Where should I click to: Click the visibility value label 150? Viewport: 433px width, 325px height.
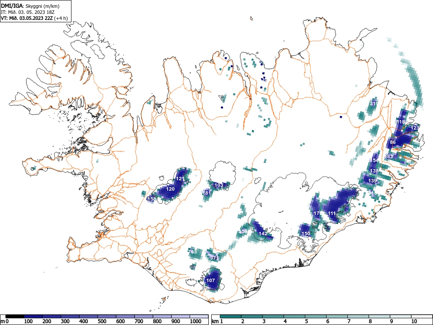coord(306,234)
